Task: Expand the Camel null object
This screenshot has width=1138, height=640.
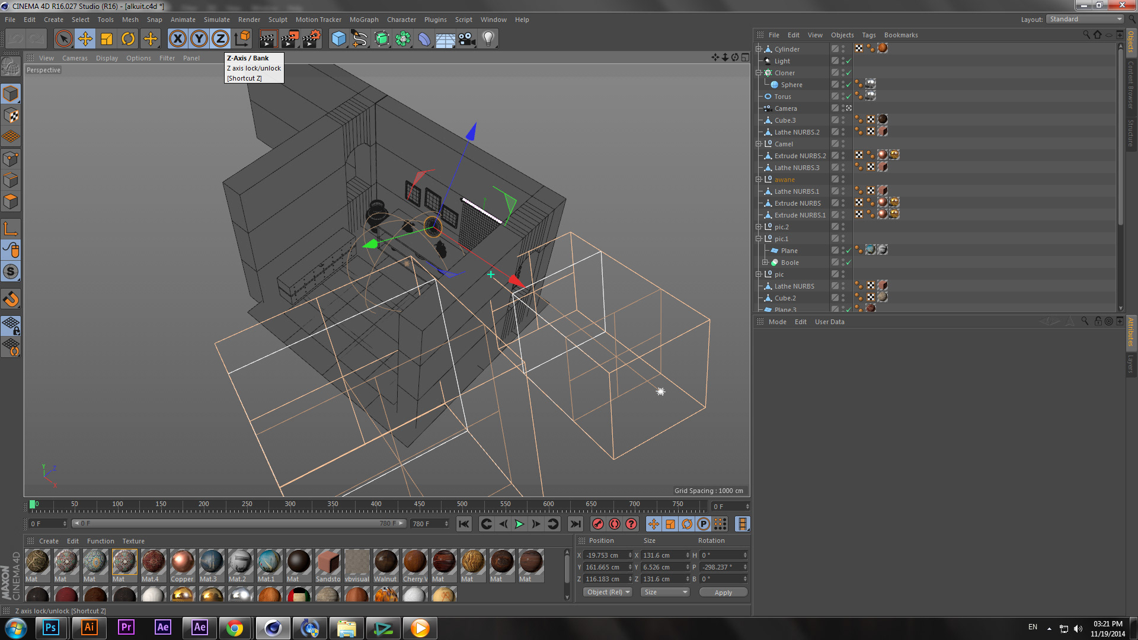Action: [758, 144]
